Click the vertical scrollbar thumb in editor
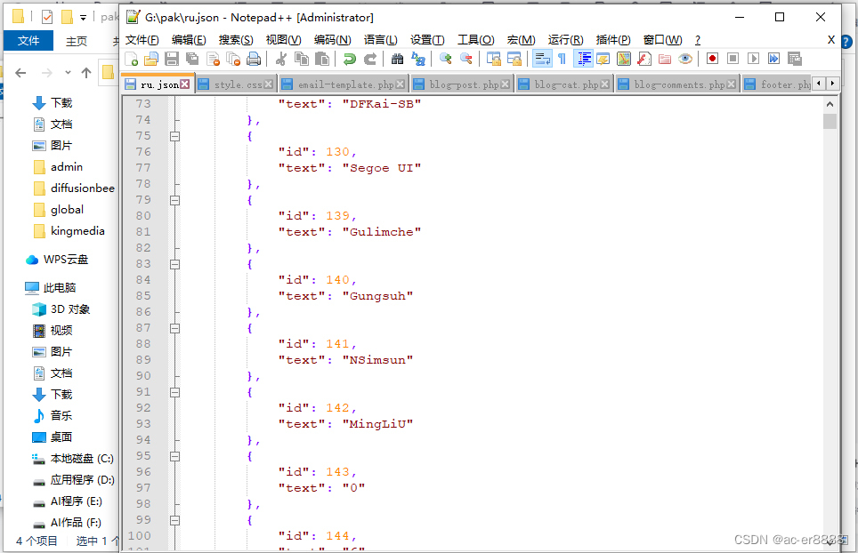858x553 pixels. pyautogui.click(x=830, y=121)
